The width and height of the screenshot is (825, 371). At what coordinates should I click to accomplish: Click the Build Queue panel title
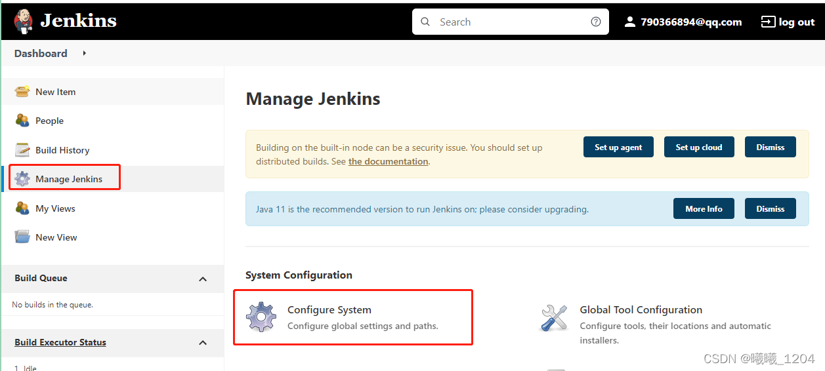click(41, 278)
